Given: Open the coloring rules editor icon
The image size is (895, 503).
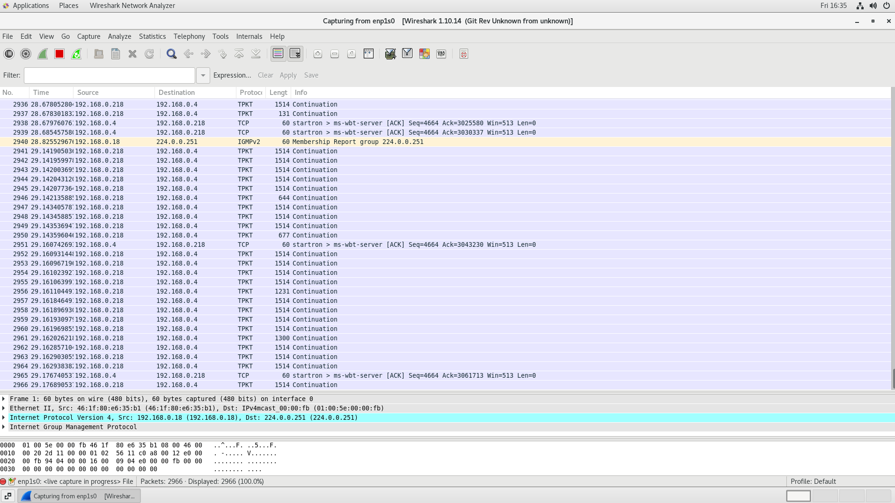Looking at the screenshot, I should (425, 54).
